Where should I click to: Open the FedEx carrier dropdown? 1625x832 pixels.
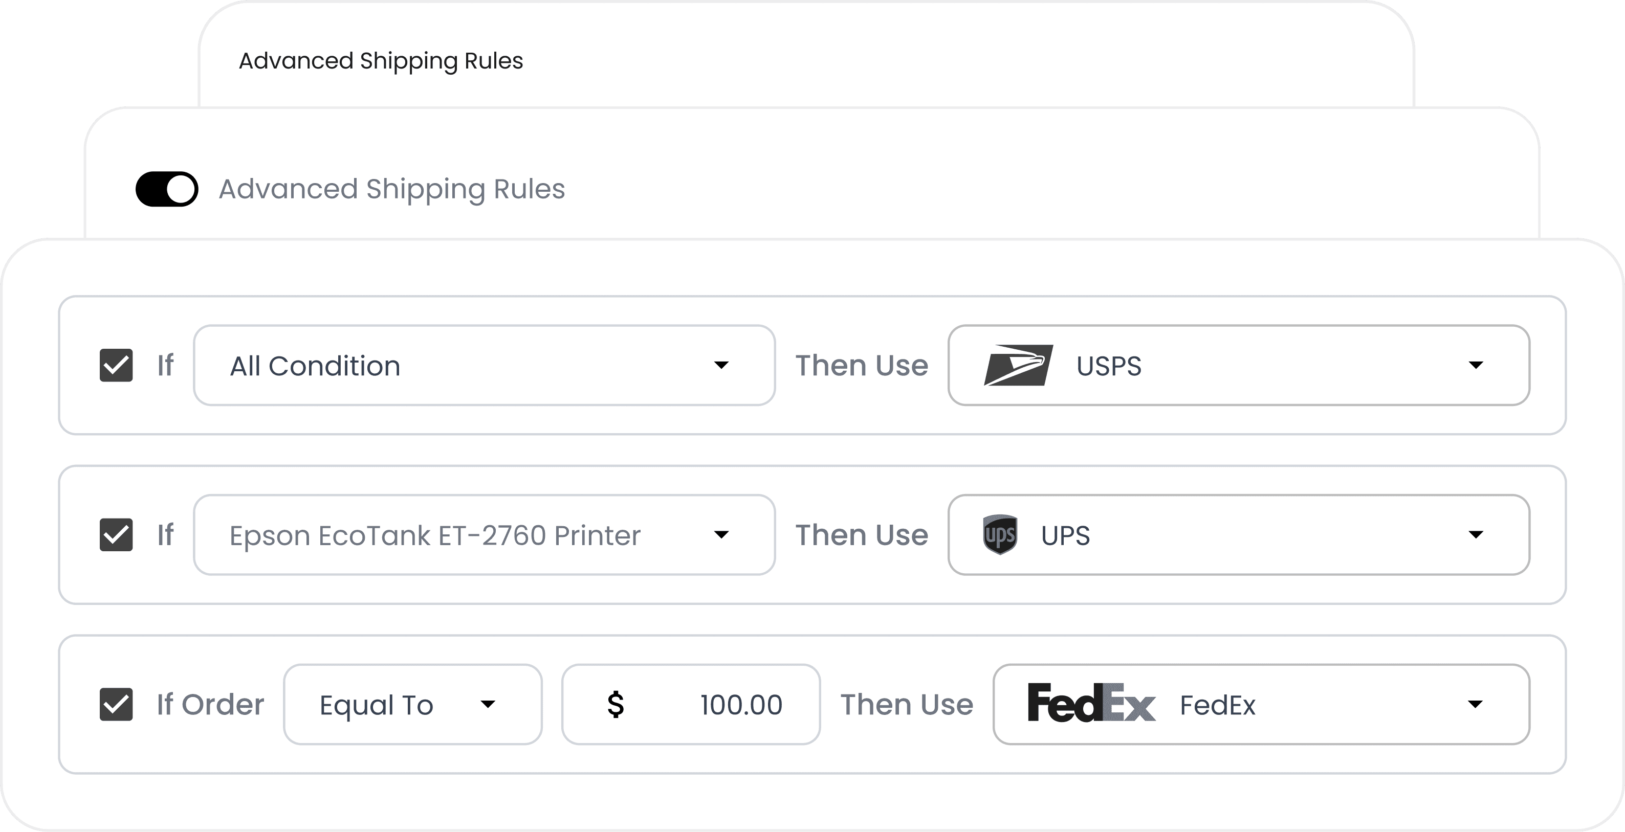click(x=1262, y=704)
